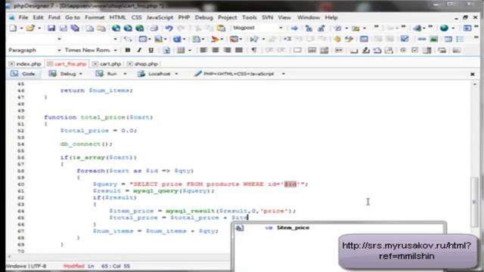The image size is (484, 272).
Task: Open the Help menu
Action: coord(331,17)
